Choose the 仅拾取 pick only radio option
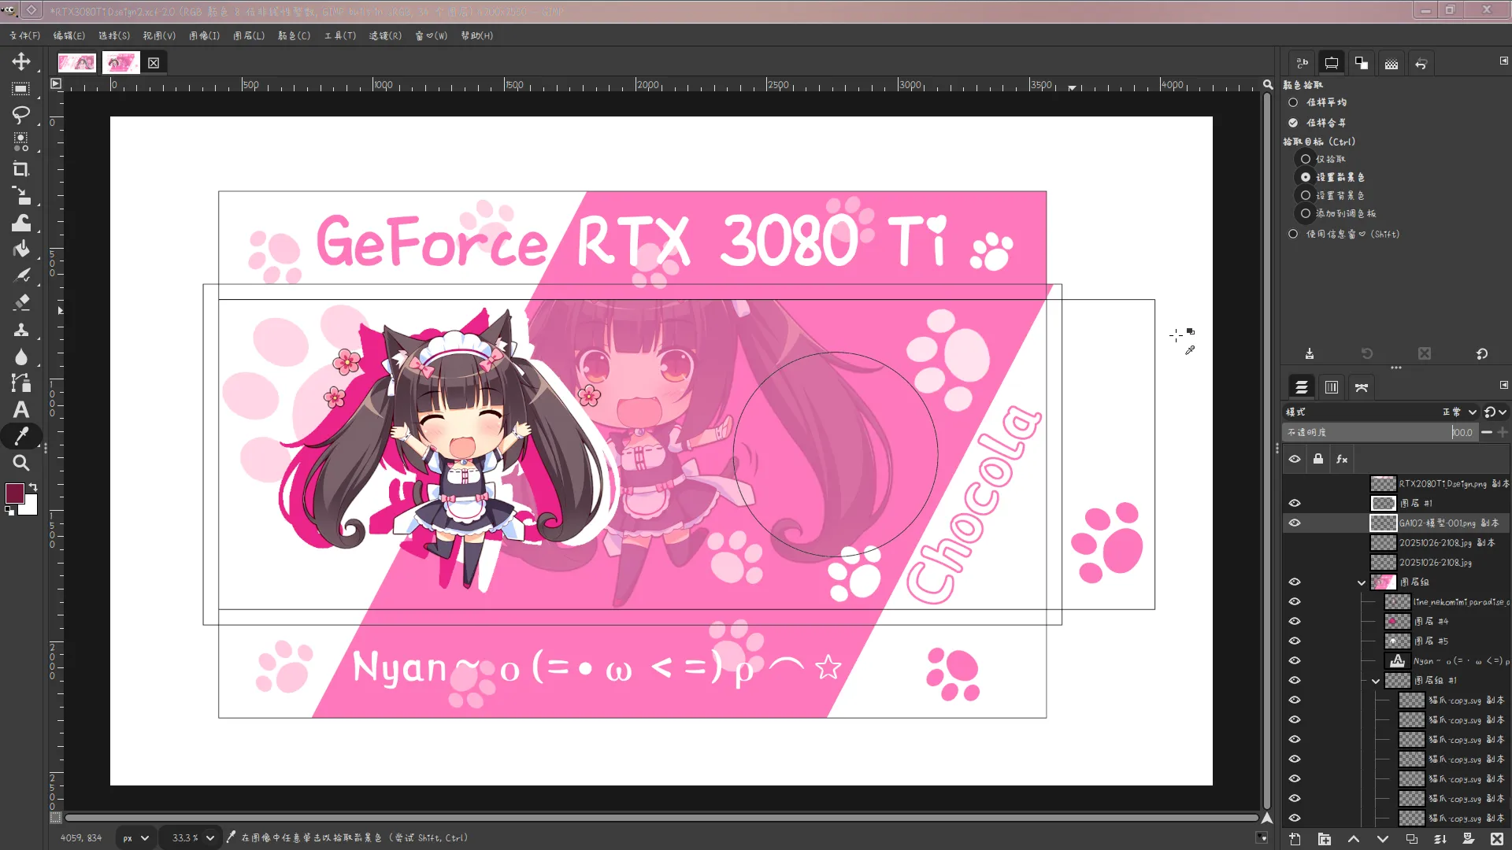 click(1306, 159)
